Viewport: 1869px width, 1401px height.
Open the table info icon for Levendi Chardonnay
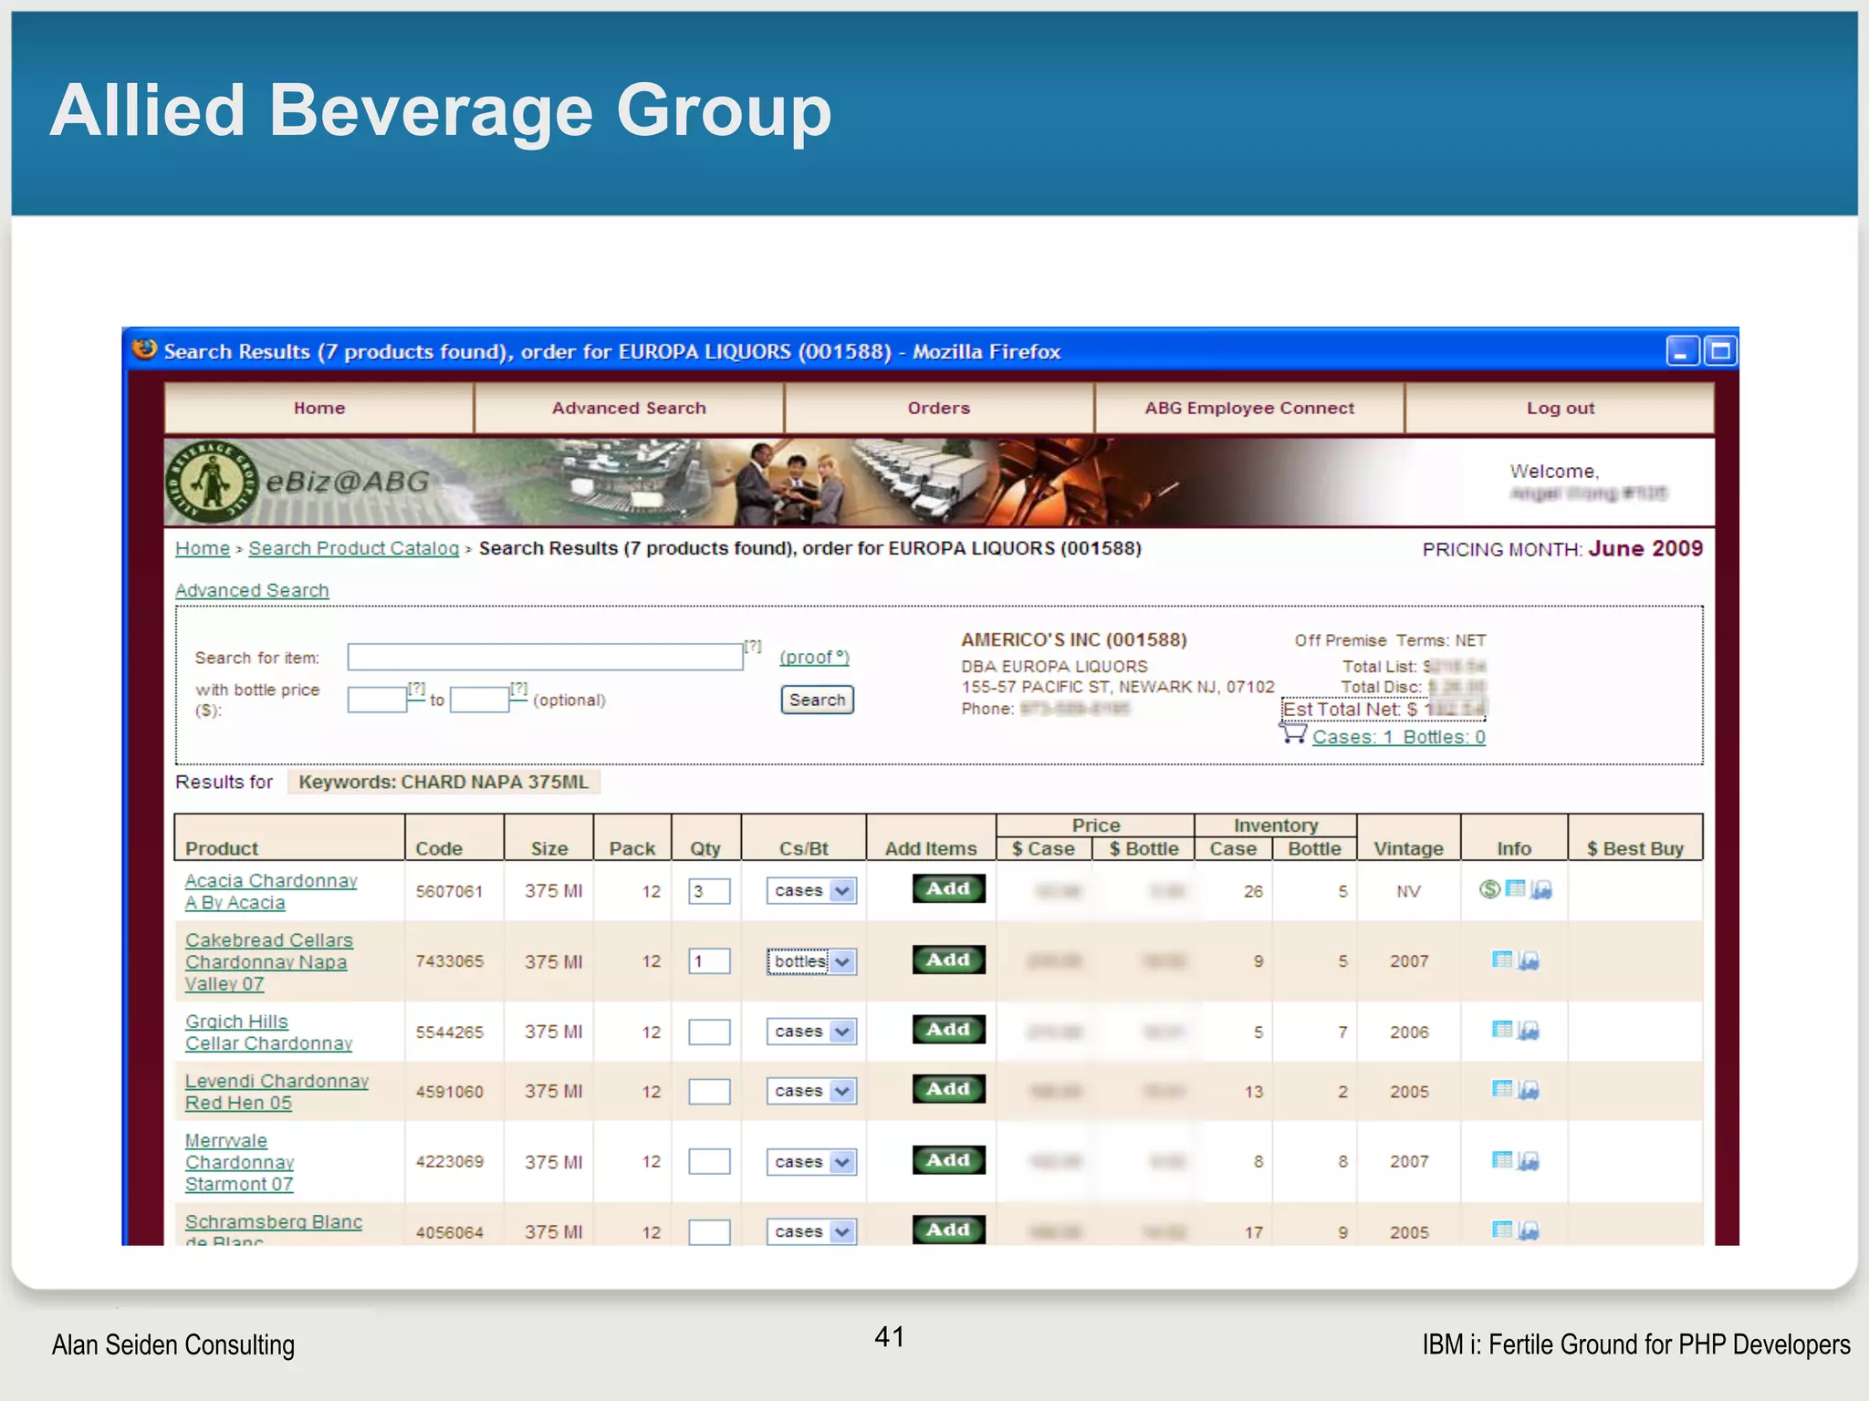[1502, 1088]
